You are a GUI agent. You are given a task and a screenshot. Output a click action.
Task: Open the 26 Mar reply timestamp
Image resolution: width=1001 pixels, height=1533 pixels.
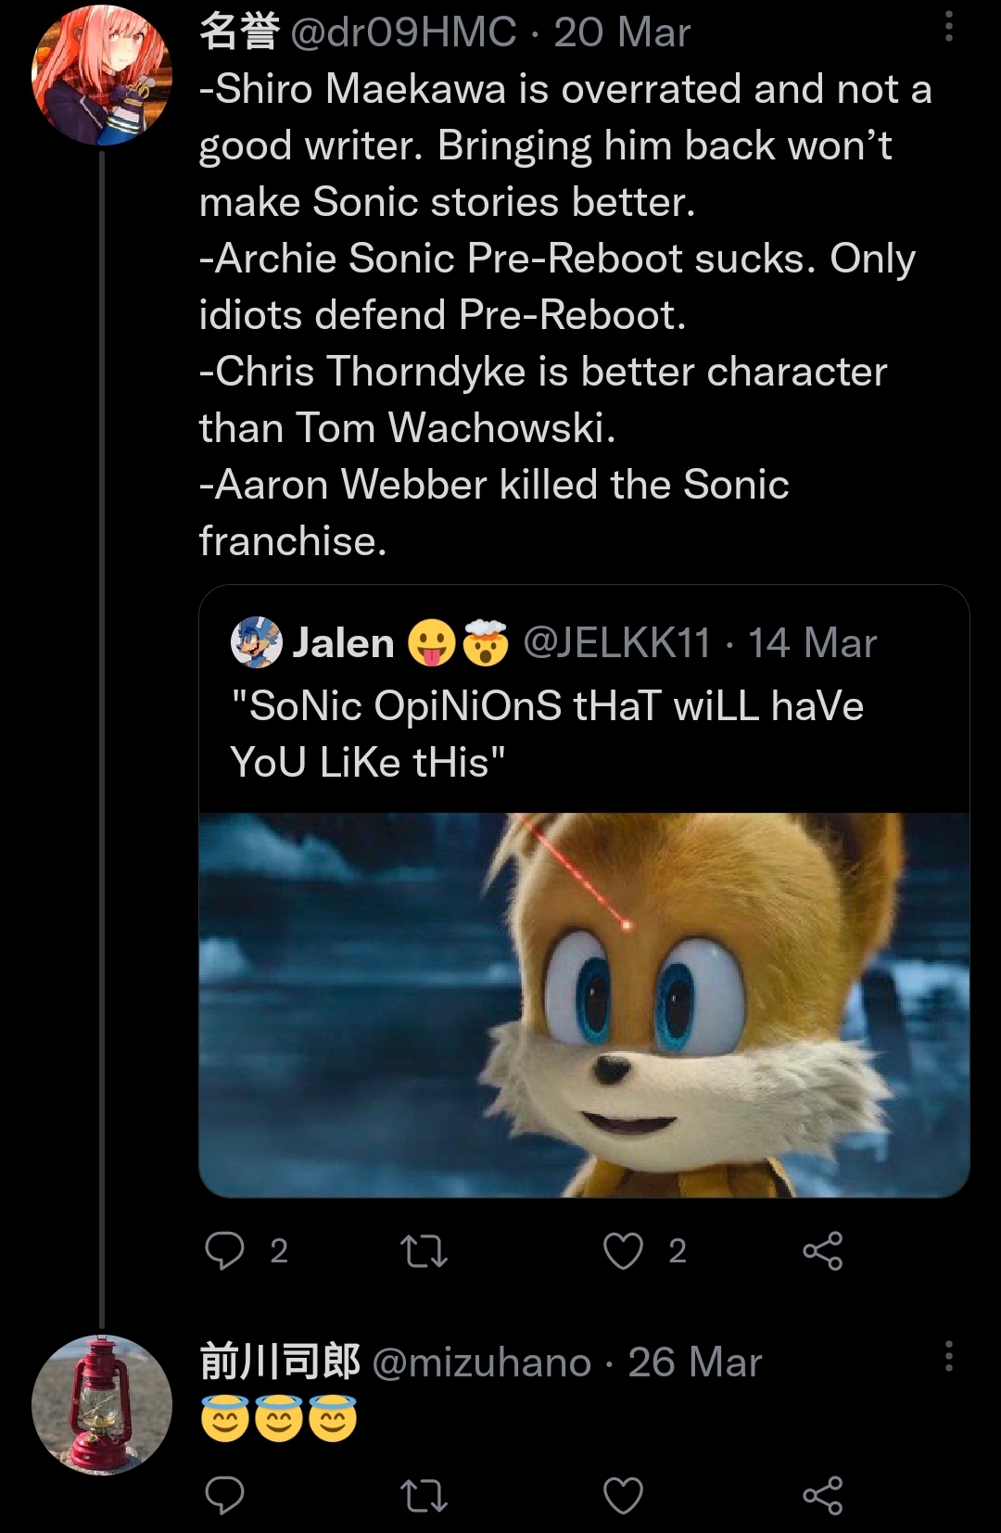point(694,1362)
